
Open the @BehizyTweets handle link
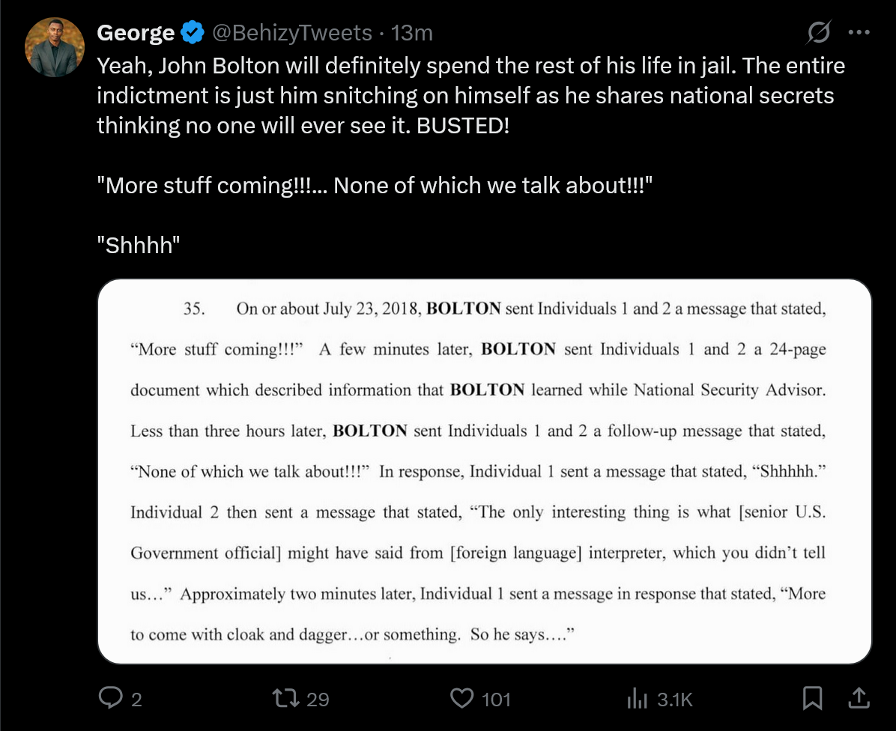[293, 33]
